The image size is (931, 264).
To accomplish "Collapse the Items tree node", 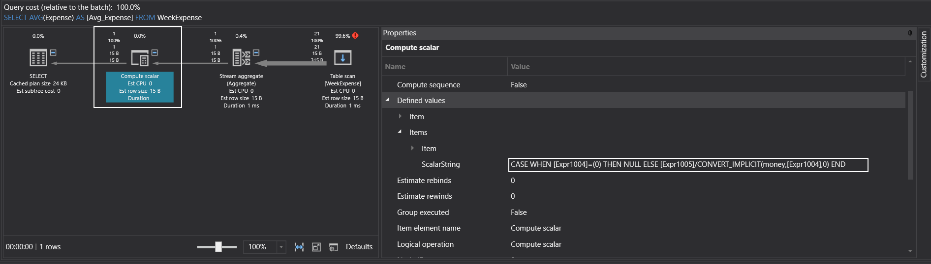I will tap(400, 132).
